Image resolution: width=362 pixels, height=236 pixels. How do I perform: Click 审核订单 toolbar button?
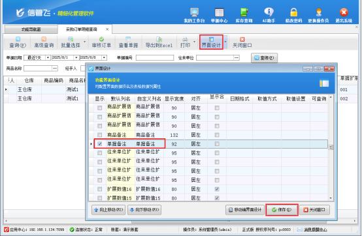(101, 42)
